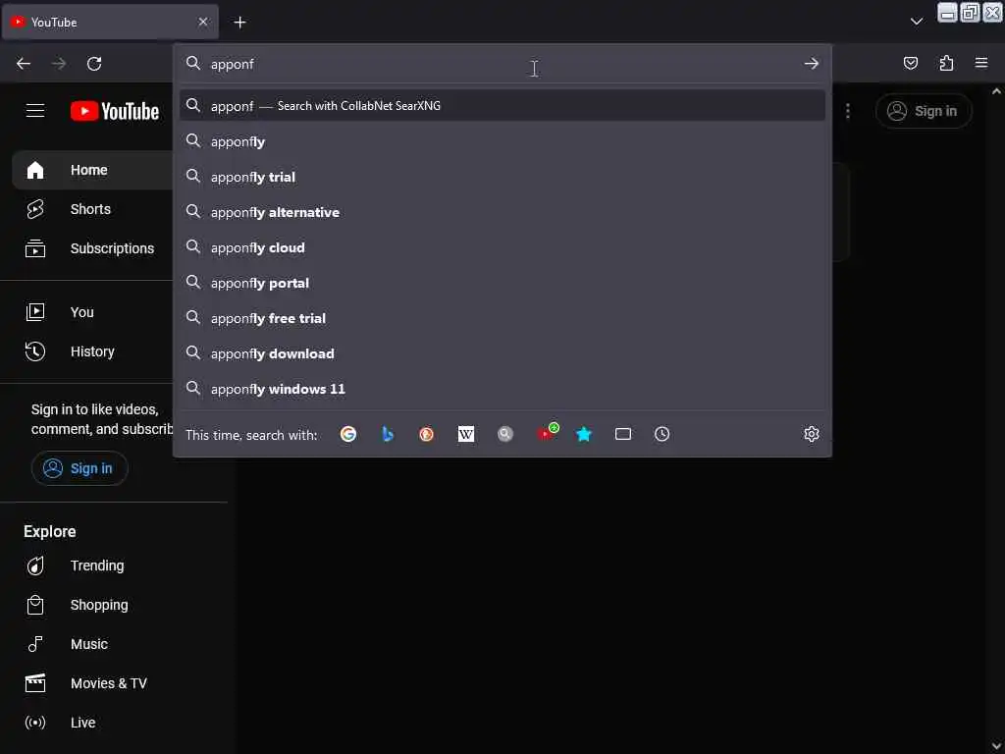Select the 'apponfly trial' suggestion

click(502, 177)
